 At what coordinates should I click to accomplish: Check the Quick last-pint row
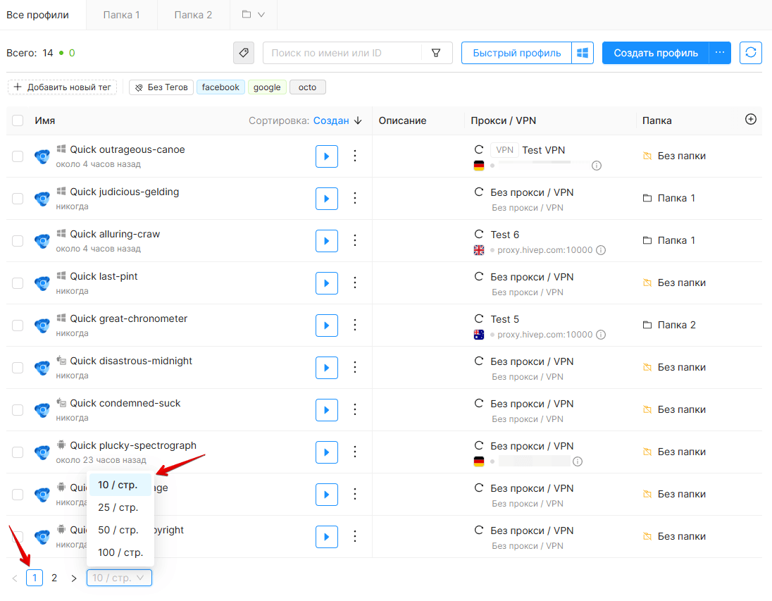click(x=18, y=283)
